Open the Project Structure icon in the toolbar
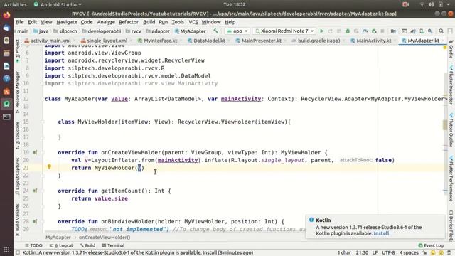Viewport: 455px width, 256px height. (393, 31)
